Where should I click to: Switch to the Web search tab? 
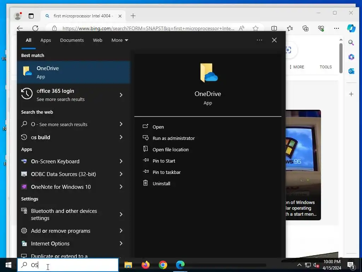tap(98, 40)
